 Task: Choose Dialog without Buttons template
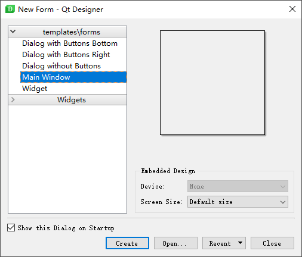(61, 66)
